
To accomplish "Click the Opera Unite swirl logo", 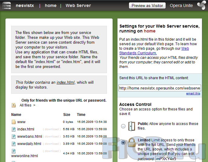I will [x=202, y=5].
